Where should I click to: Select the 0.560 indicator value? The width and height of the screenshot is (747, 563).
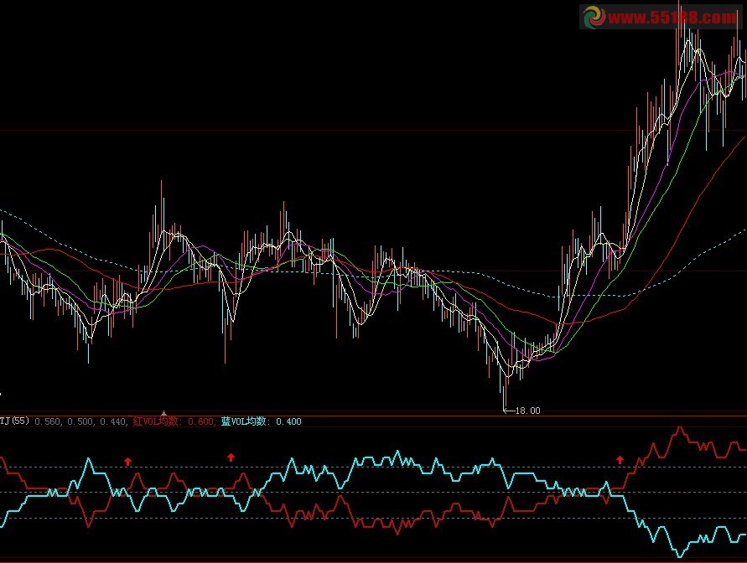48,421
